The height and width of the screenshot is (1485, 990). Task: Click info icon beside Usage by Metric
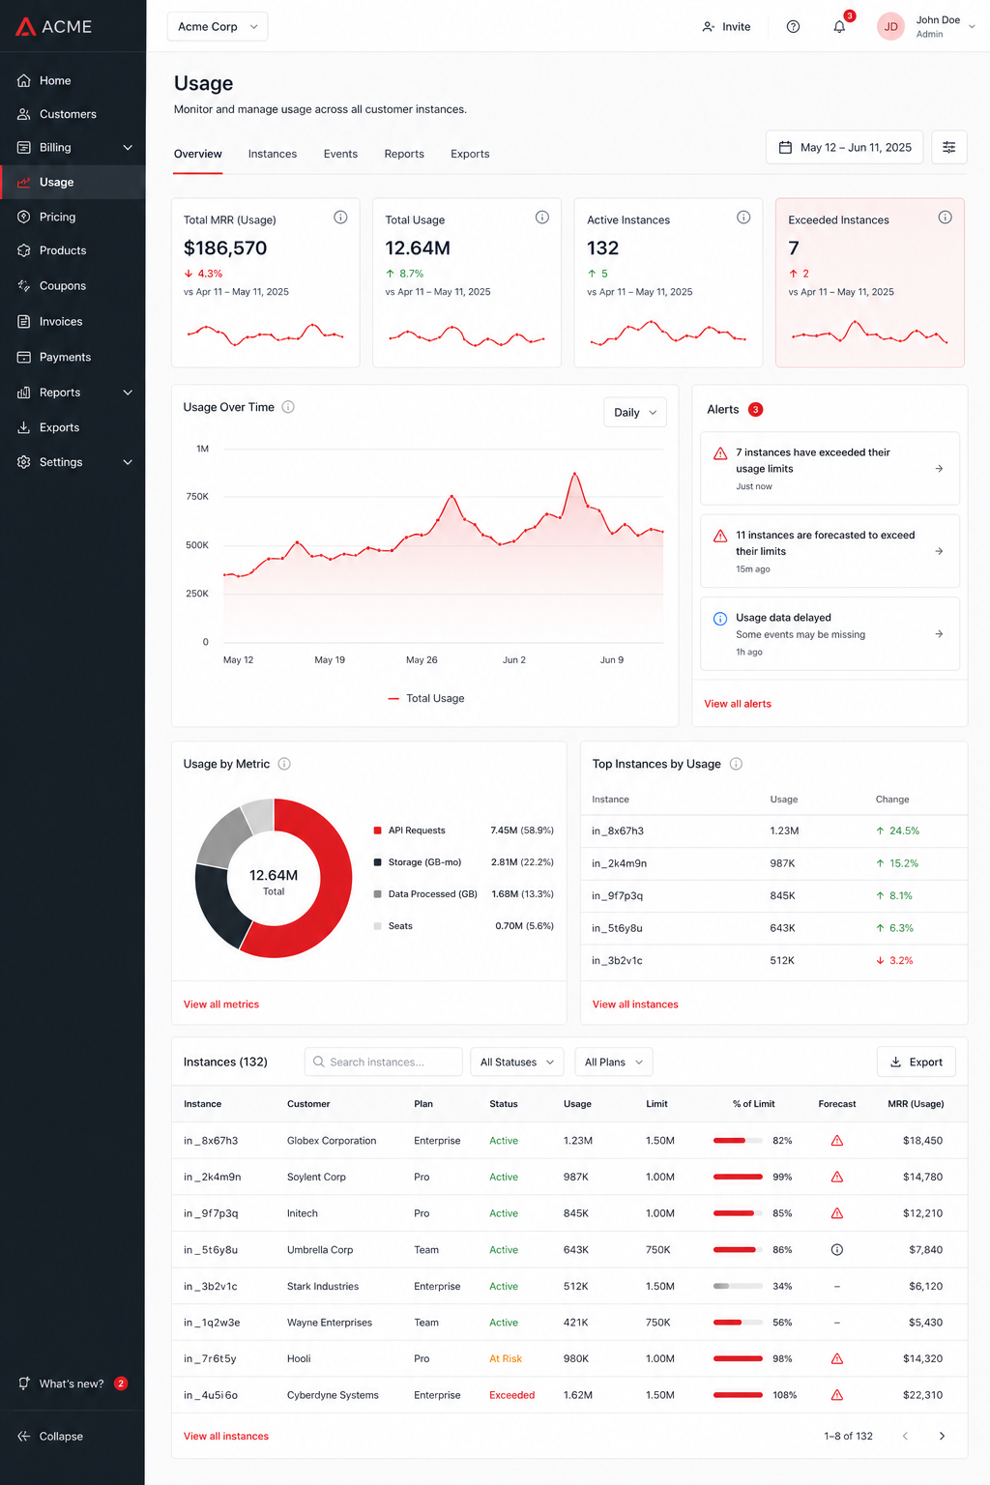(x=284, y=764)
